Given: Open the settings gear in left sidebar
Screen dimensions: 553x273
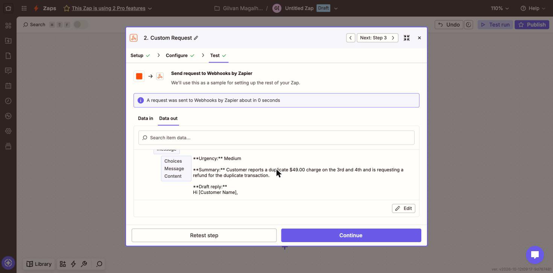Looking at the screenshot, I should coord(8,131).
